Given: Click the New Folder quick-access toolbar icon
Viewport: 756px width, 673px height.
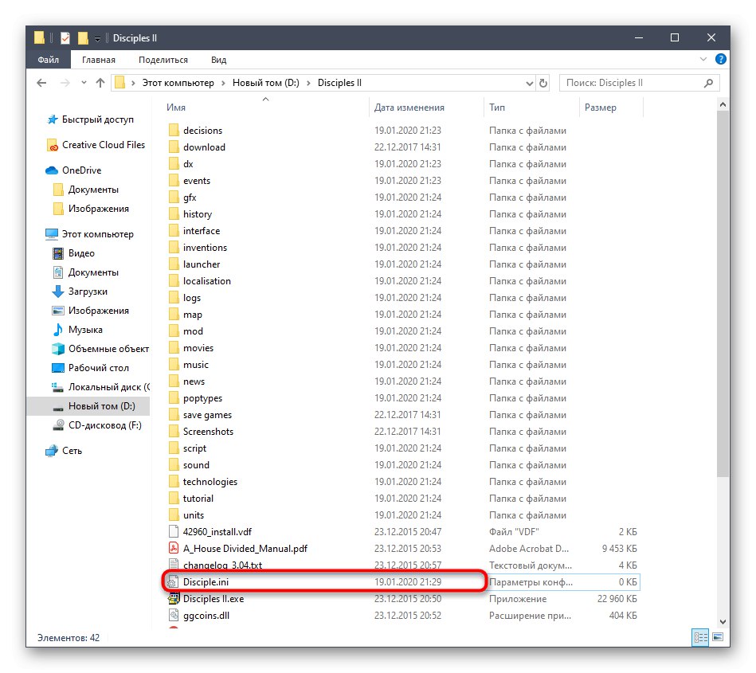Looking at the screenshot, I should 83,37.
